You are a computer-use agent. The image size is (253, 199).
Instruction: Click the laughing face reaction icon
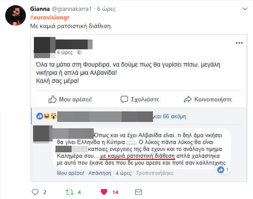coord(47,116)
